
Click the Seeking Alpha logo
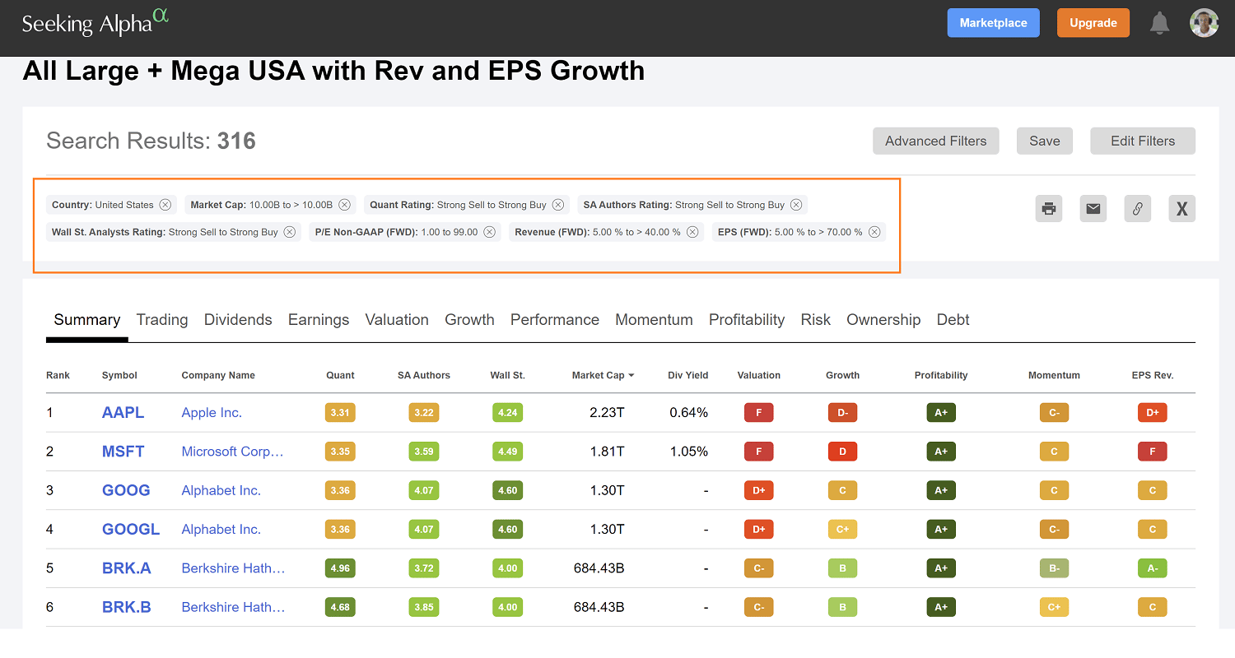95,22
